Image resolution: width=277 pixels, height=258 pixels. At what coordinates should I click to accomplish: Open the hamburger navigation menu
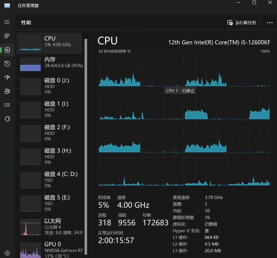(7, 22)
